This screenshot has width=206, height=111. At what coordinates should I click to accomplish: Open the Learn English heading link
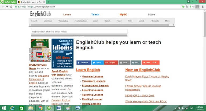(x=88, y=70)
